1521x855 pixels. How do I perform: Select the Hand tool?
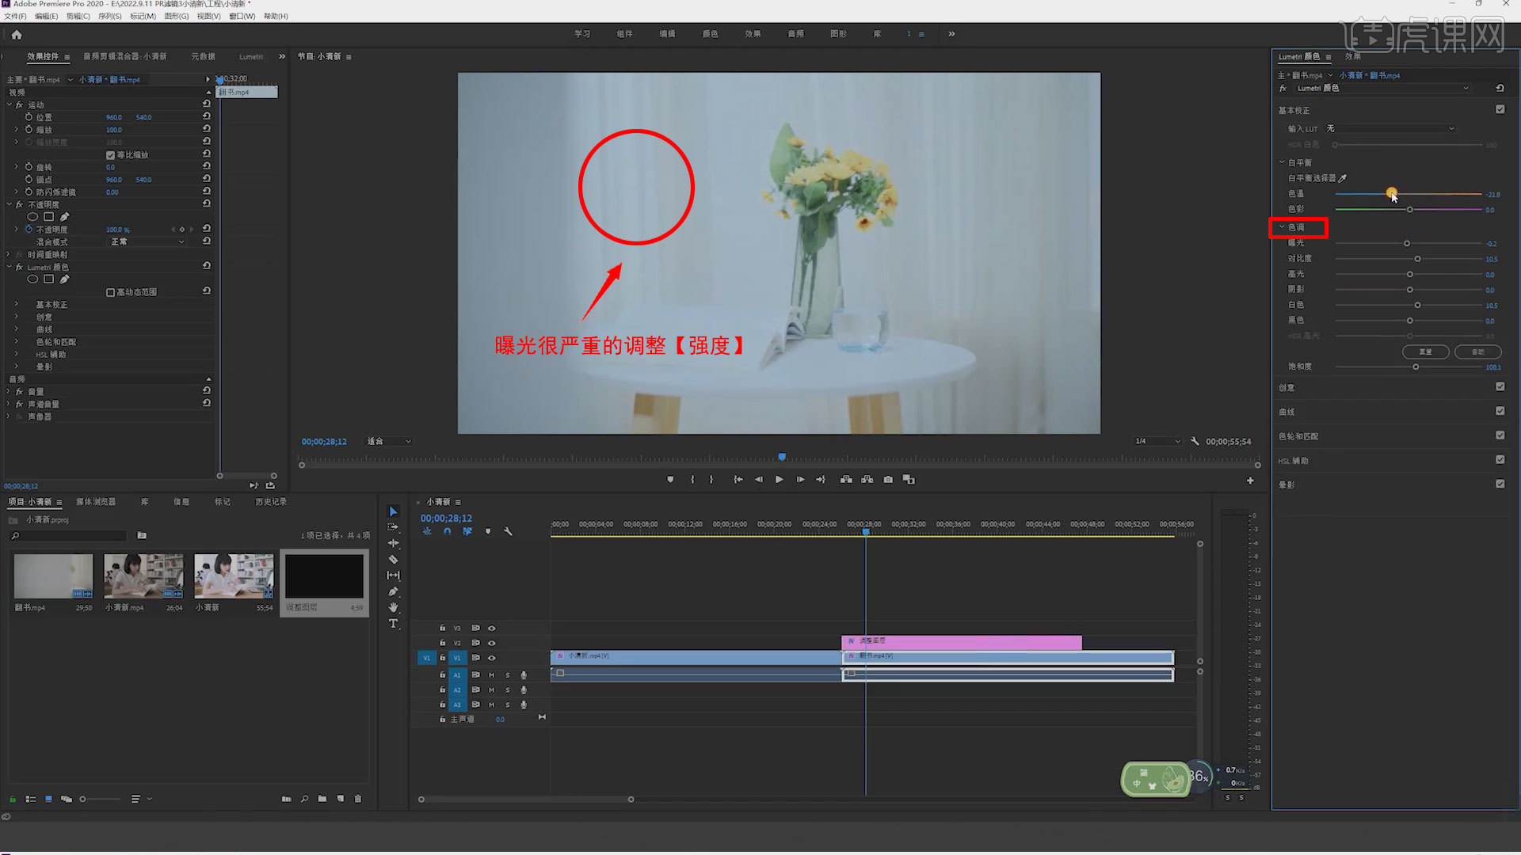point(393,608)
